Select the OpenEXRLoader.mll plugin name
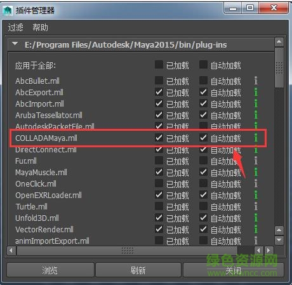This screenshot has height=285, width=292. pyautogui.click(x=48, y=196)
